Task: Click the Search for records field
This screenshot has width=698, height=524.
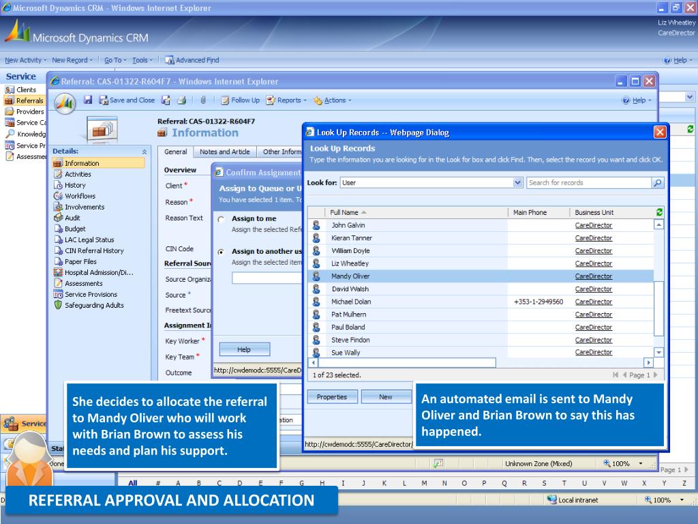Action: pos(588,183)
